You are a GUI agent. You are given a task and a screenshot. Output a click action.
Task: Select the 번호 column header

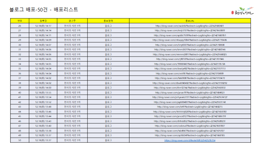tap(20, 20)
